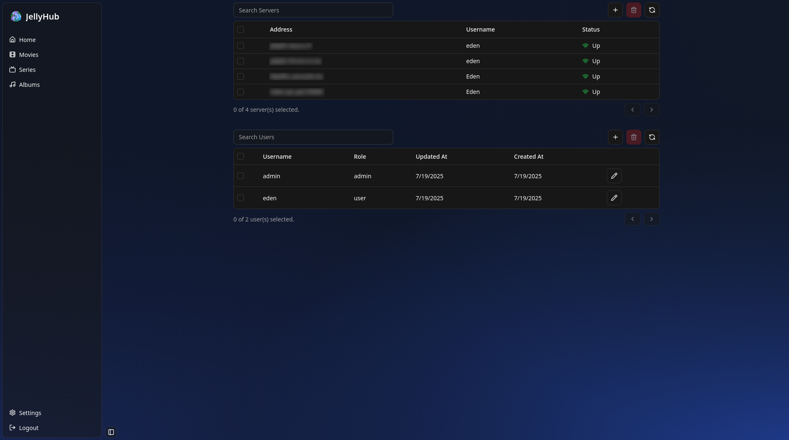789x440 pixels.
Task: Click '0 of 4 server(s) selected' text
Action: pyautogui.click(x=266, y=110)
